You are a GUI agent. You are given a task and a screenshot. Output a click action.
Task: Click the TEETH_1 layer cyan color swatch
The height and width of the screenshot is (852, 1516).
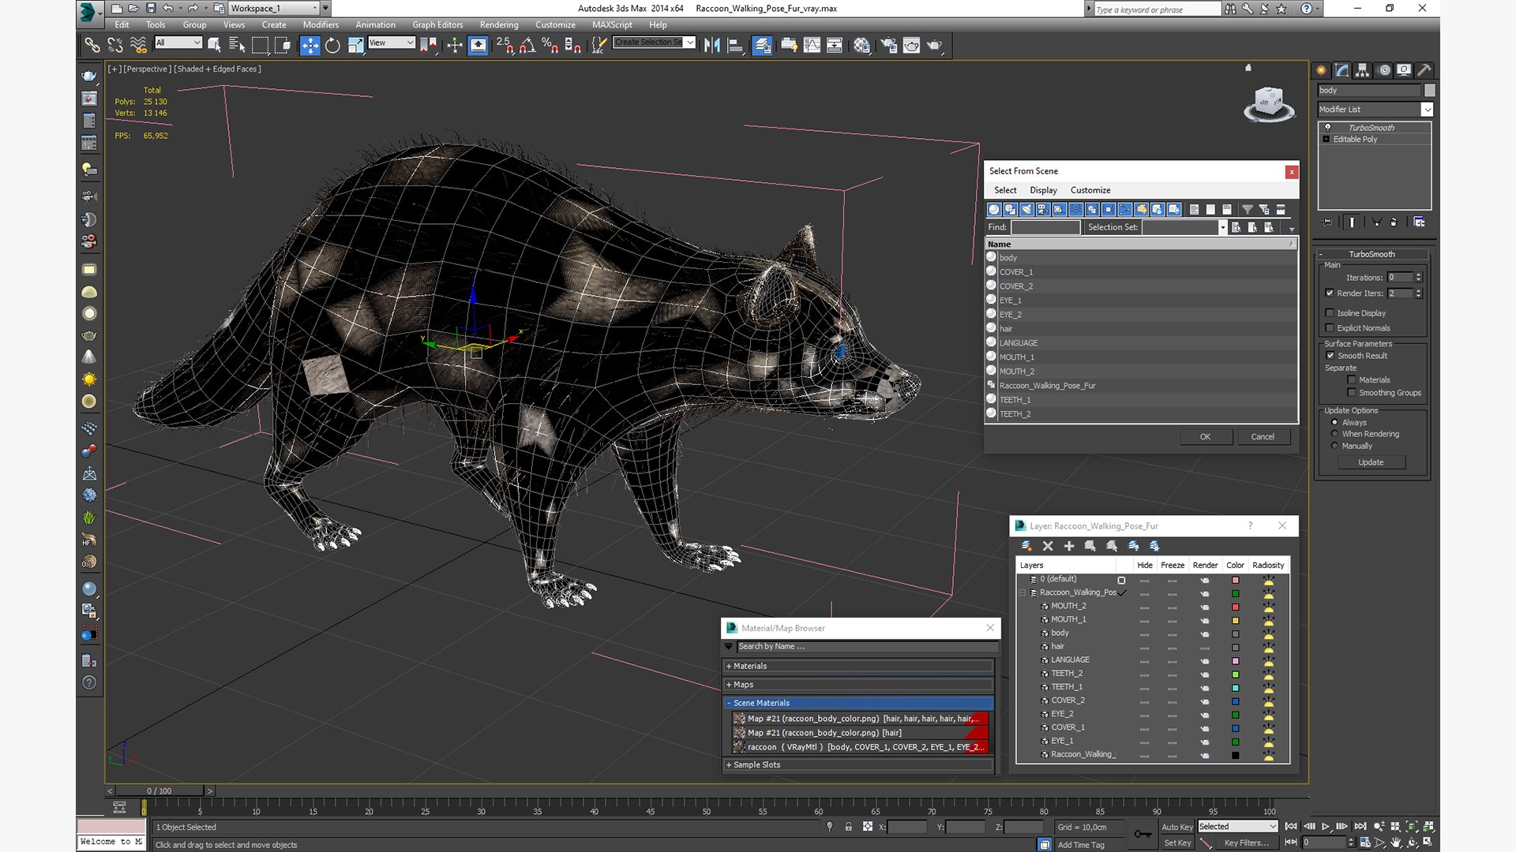click(x=1236, y=688)
